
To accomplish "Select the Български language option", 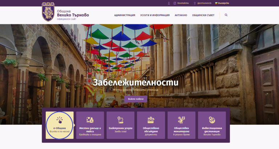I will tap(223, 3).
